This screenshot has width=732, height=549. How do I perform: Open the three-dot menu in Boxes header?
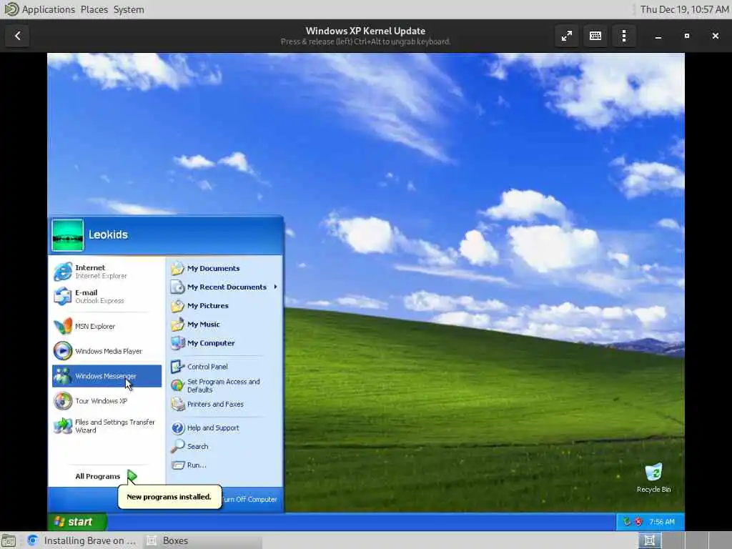624,36
